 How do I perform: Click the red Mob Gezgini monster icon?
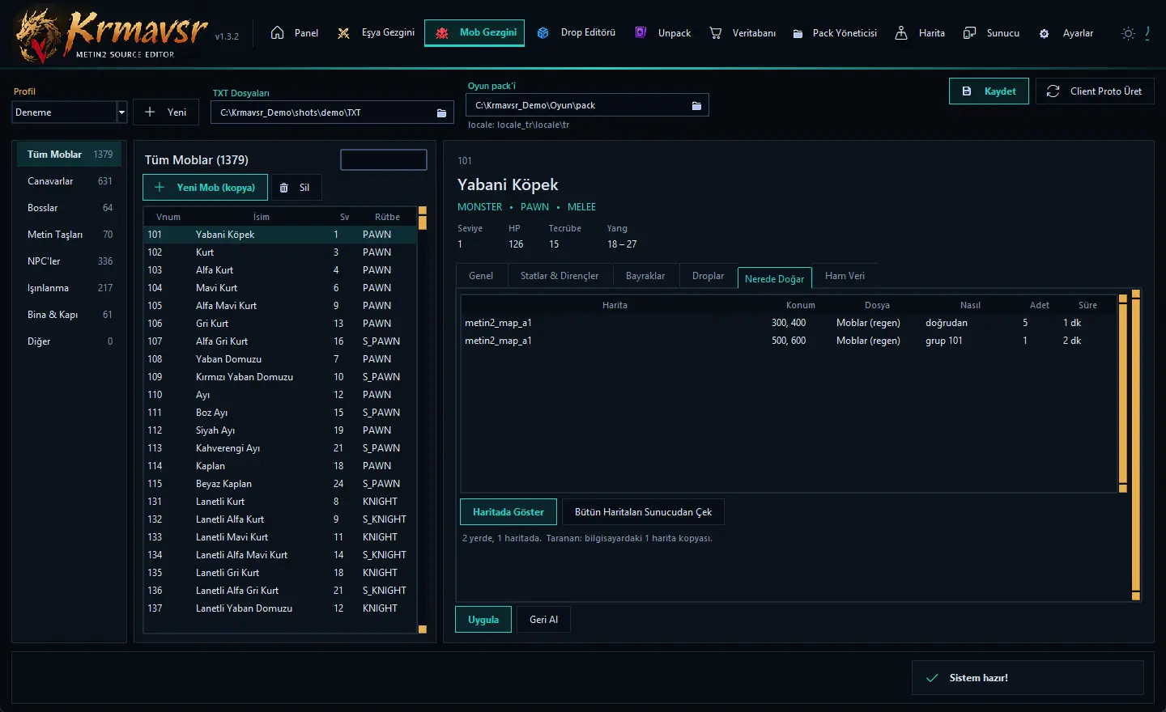[x=442, y=33]
